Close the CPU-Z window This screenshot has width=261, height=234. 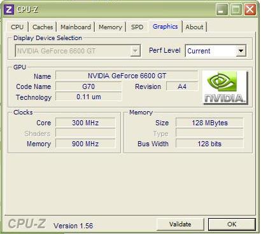pos(250,10)
